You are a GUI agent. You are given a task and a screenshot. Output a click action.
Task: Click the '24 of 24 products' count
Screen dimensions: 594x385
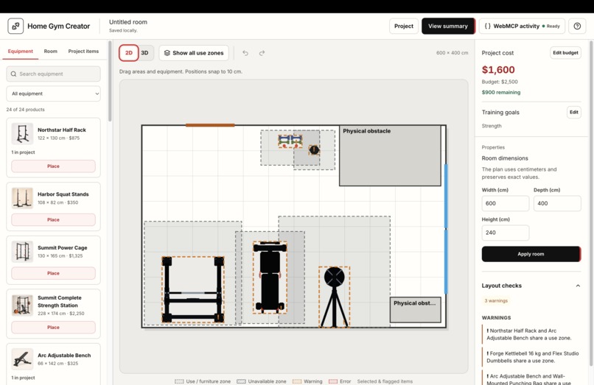(x=25, y=110)
